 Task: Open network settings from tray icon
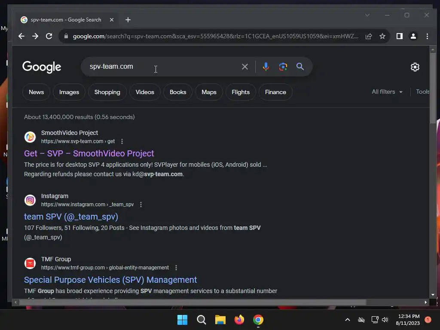click(375, 320)
